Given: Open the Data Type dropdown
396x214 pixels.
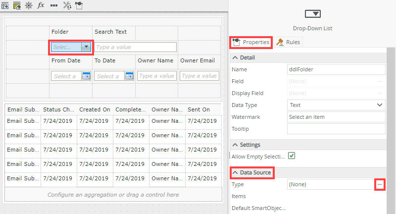Looking at the screenshot, I should coord(336,105).
